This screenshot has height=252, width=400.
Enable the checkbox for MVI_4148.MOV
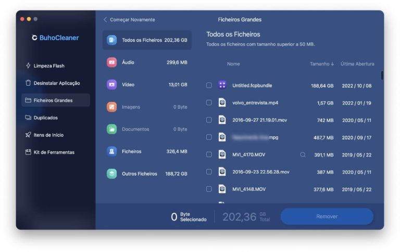click(x=209, y=189)
